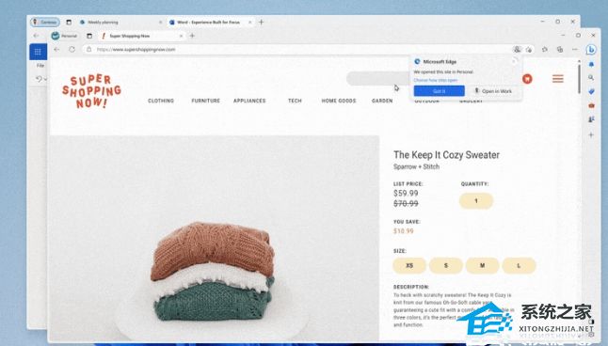Image resolution: width=608 pixels, height=346 pixels.
Task: Click the add to favorites star icon
Action: (x=529, y=49)
